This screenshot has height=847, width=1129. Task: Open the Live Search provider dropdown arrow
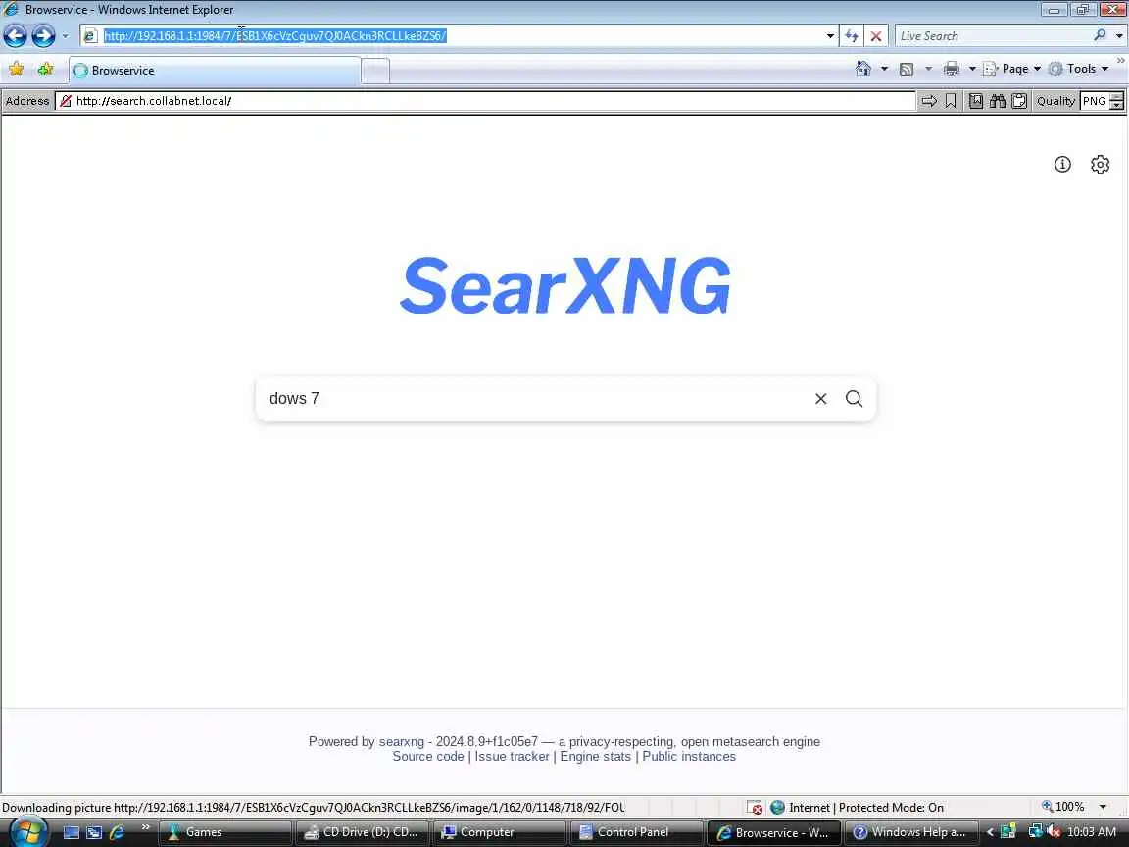tap(1119, 36)
